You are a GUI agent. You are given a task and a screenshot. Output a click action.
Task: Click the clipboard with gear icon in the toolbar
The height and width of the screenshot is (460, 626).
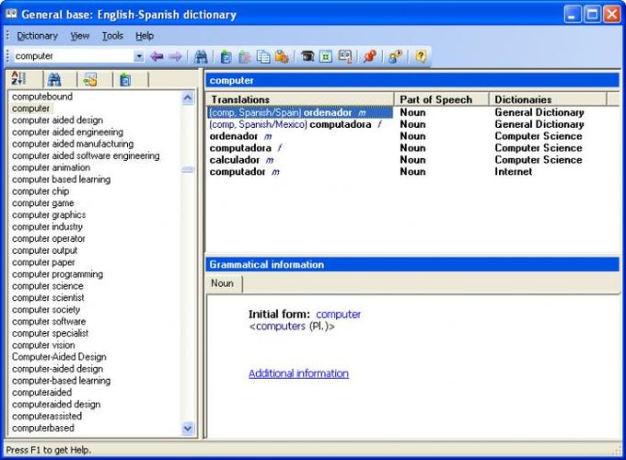(282, 57)
